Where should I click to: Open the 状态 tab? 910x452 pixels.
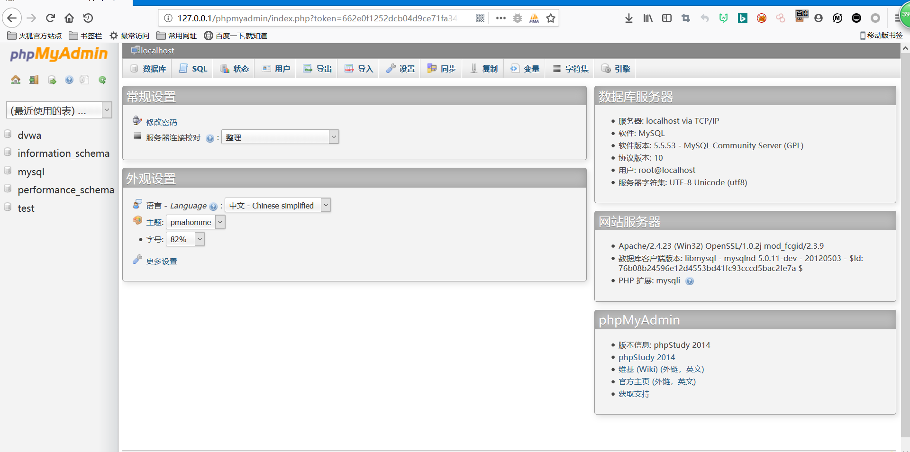(x=234, y=69)
